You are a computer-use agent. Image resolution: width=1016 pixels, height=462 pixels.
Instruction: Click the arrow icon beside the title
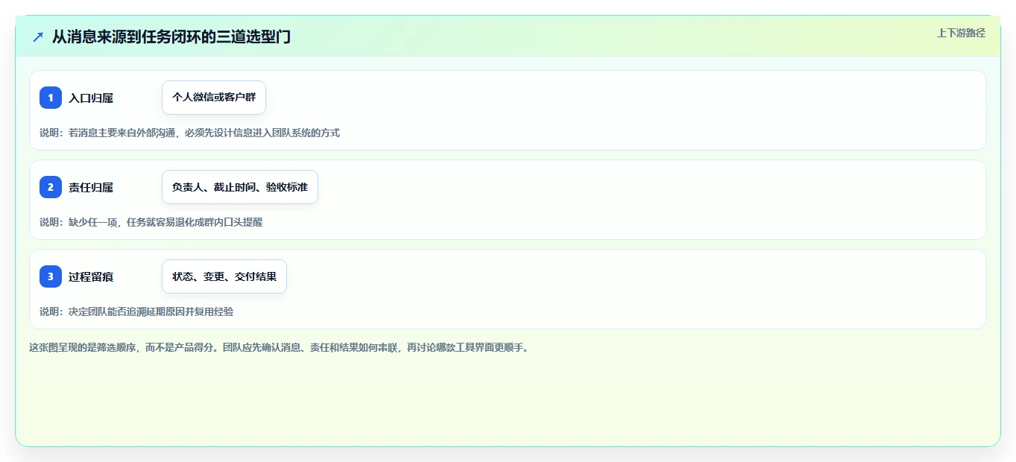[x=38, y=37]
